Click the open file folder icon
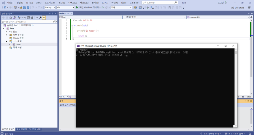Viewport: 254px width, 135px height. click(21, 7)
